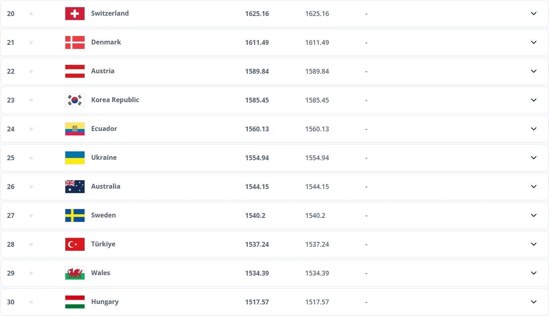Expand Sweden's ranking details

534,215
